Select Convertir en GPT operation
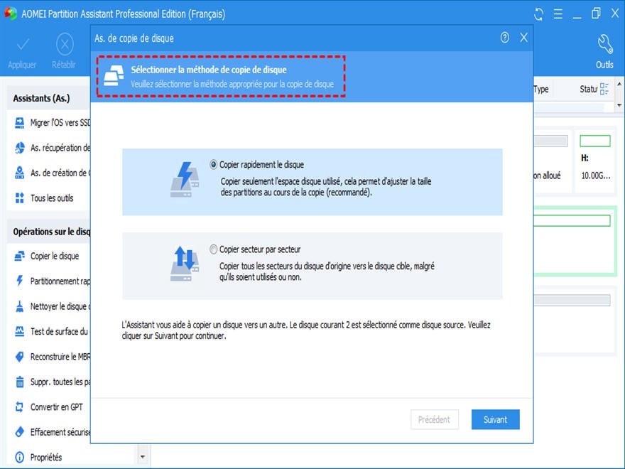 tap(57, 406)
